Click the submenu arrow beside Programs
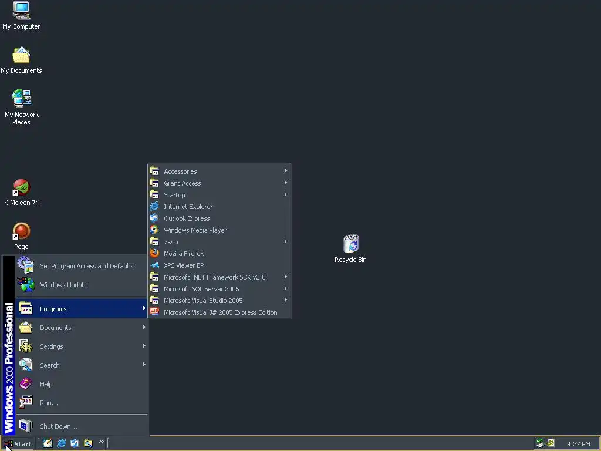This screenshot has width=601, height=451. [x=144, y=308]
